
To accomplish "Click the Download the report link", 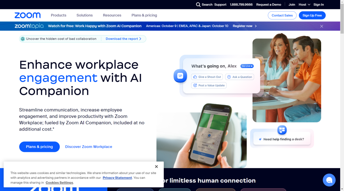I will tap(124, 39).
